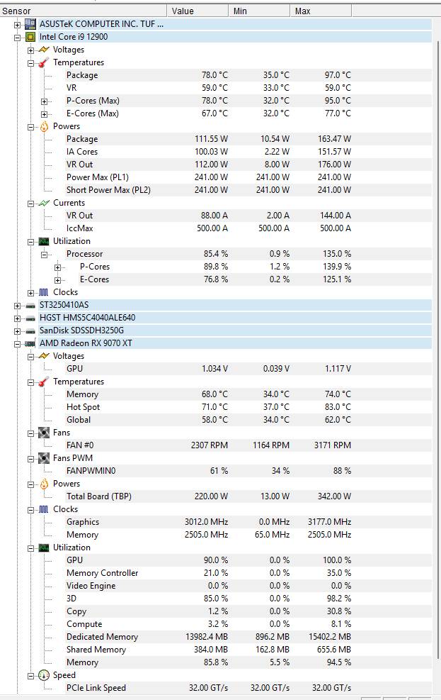Select the IA Cores power row

pos(248,152)
